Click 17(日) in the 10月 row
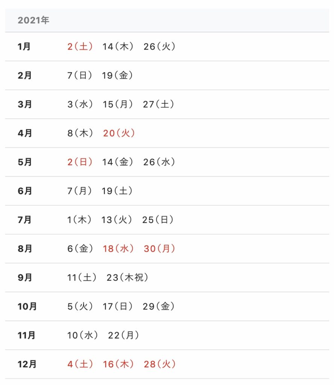This screenshot has width=334, height=385. point(118,306)
